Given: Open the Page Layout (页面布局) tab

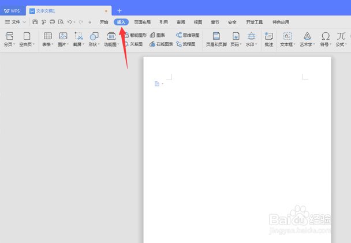Looking at the screenshot, I should tap(143, 22).
